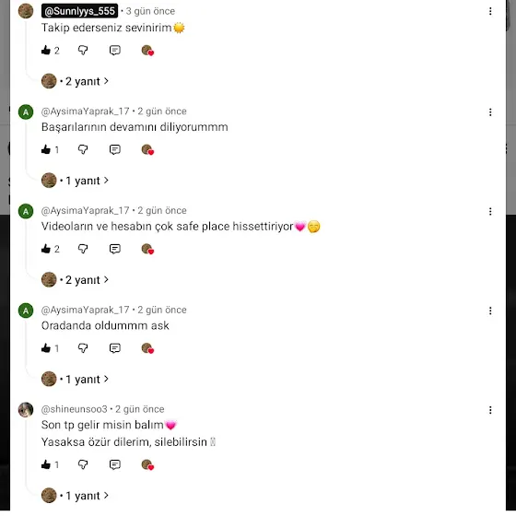
Task: Open the @shineunsoo3 channel link
Action: tap(74, 409)
